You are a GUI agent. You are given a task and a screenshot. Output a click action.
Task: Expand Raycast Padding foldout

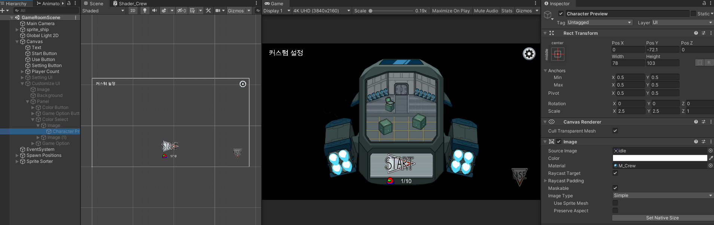coord(545,180)
